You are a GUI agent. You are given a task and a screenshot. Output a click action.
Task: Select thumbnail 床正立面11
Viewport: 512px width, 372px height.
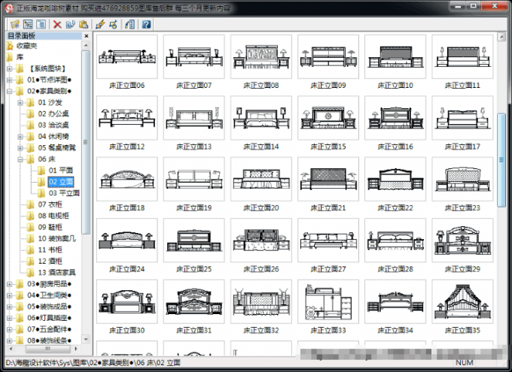pyautogui.click(x=462, y=56)
